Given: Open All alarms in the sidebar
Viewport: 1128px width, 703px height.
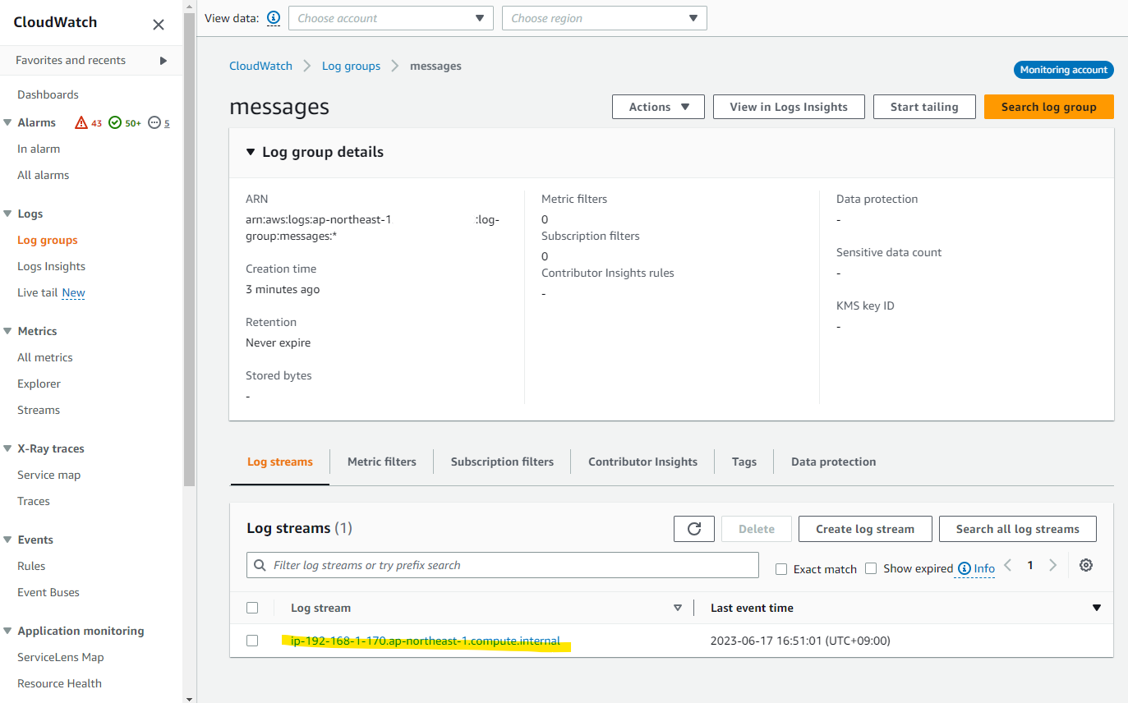Looking at the screenshot, I should coord(44,175).
